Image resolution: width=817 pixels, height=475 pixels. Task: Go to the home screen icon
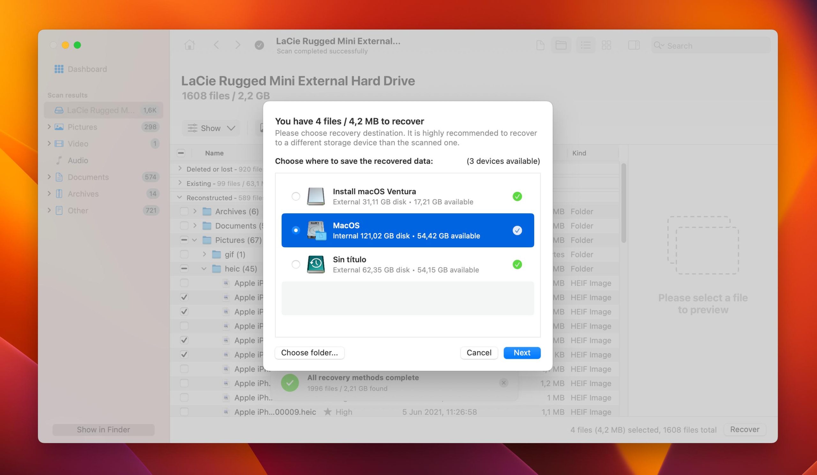(x=190, y=45)
